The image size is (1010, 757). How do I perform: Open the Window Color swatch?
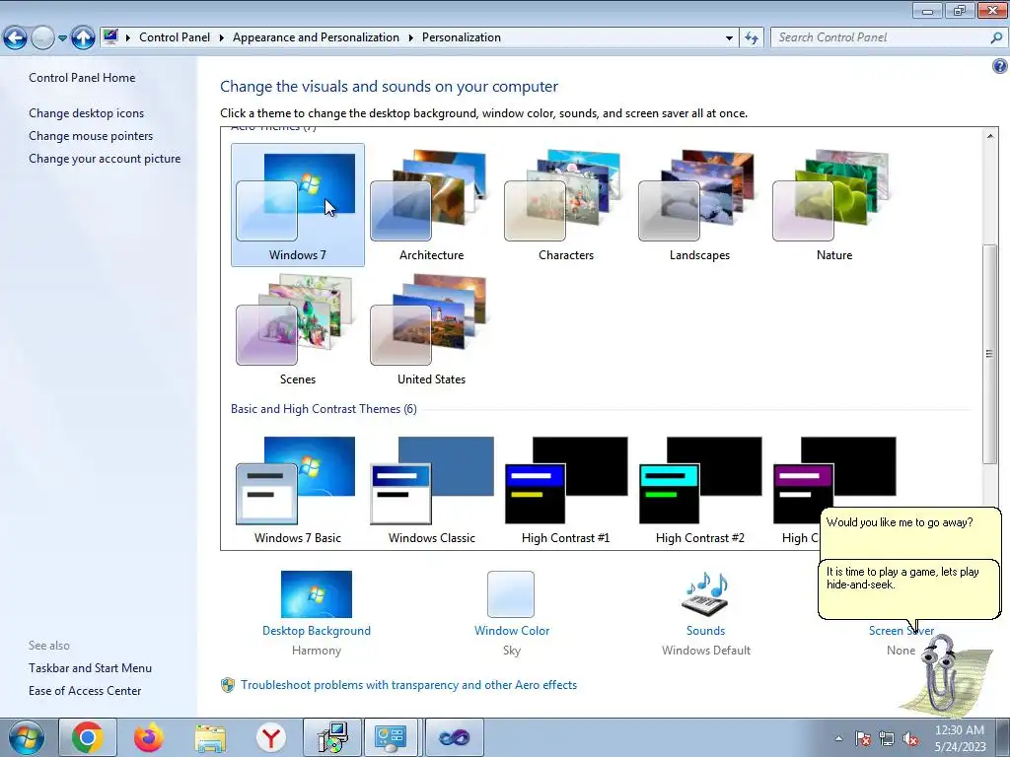[511, 594]
